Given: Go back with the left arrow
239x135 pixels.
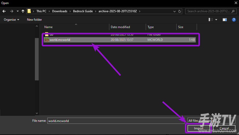Looking at the screenshot, I should point(4,11).
